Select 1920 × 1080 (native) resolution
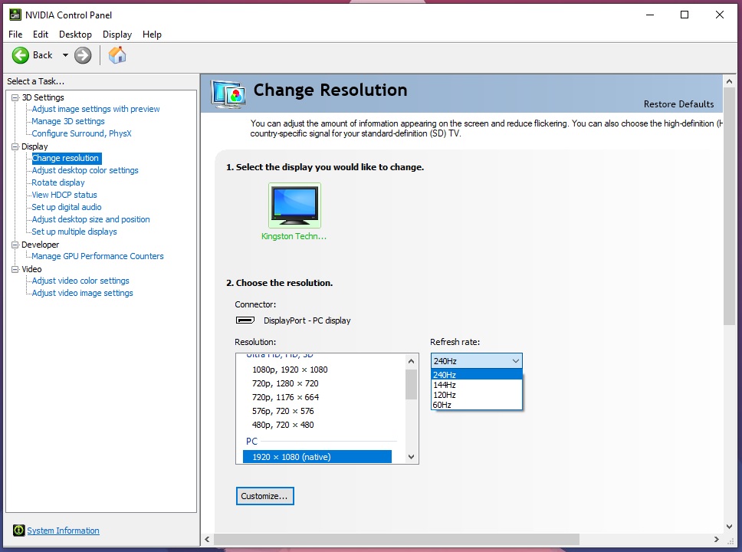The height and width of the screenshot is (552, 742). pos(317,457)
